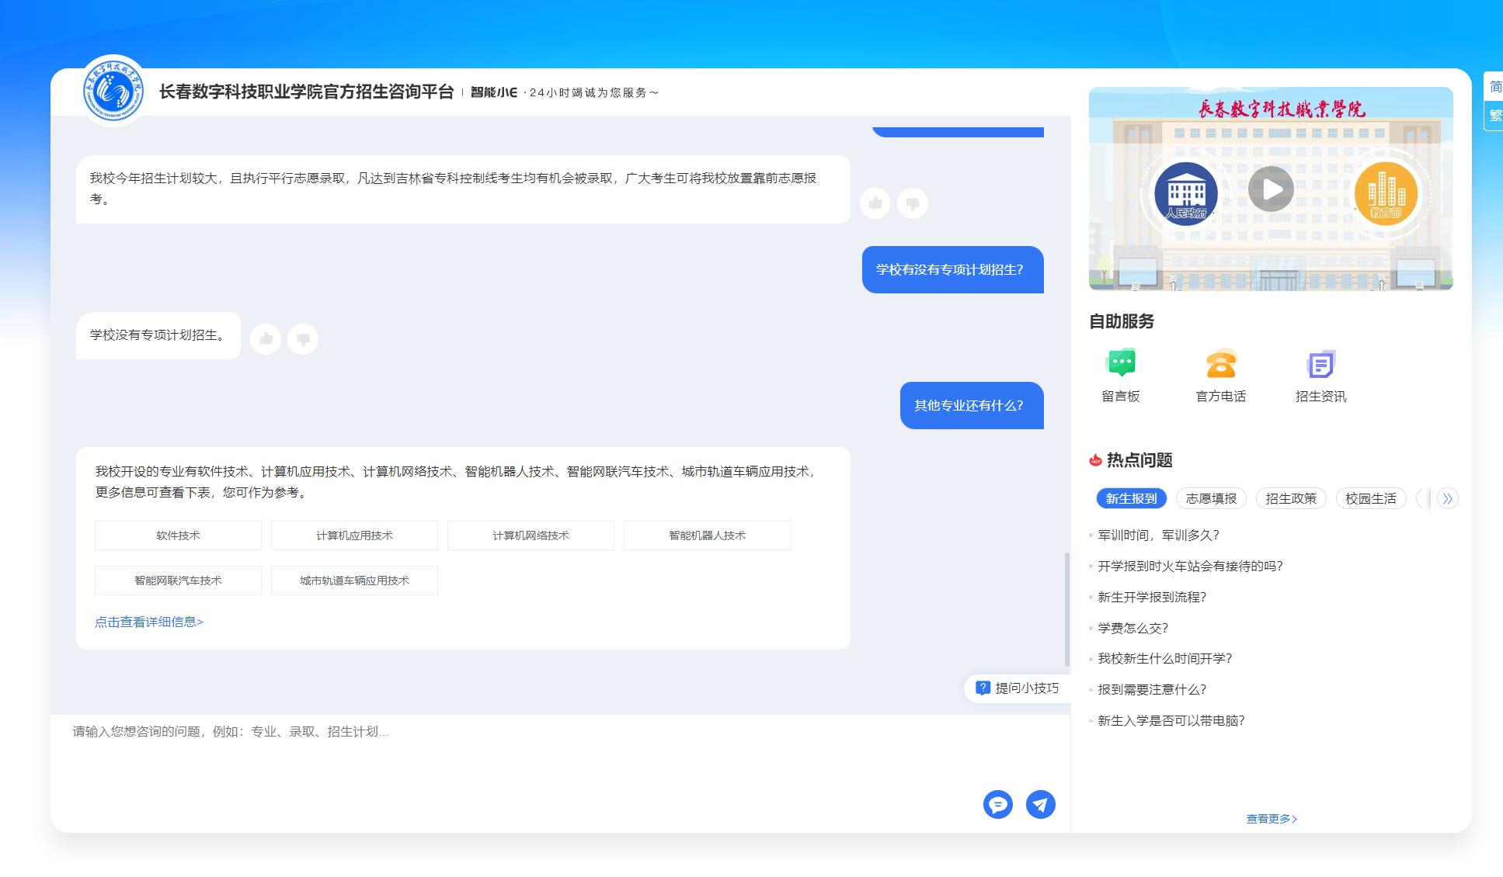Open the 提问小技巧 help tip
The image size is (1503, 877).
[x=1018, y=688]
